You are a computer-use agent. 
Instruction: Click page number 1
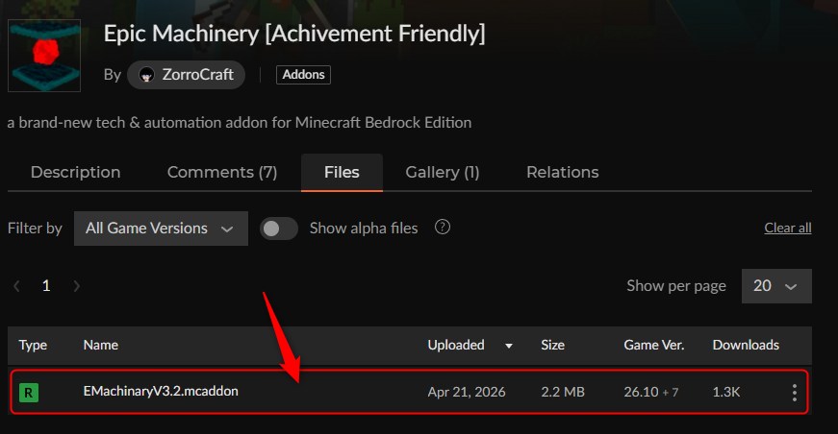[46, 286]
